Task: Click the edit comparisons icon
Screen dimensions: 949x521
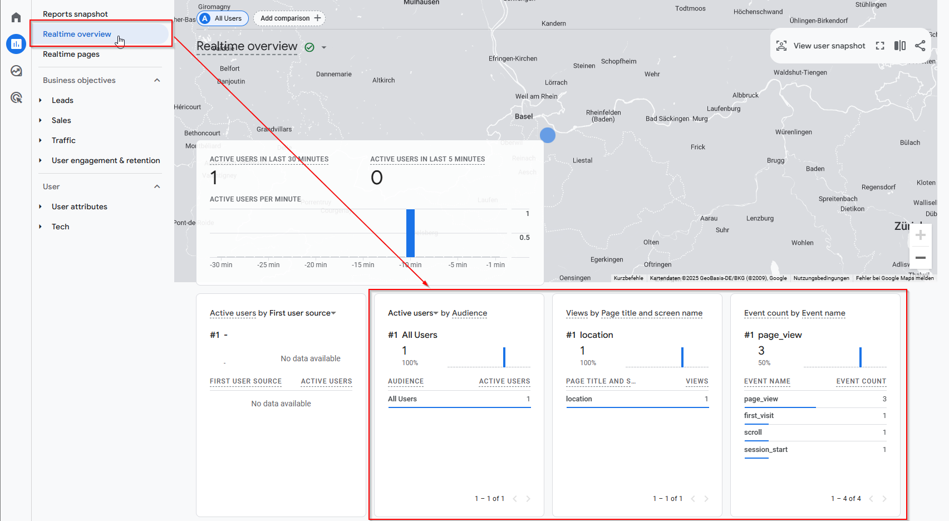Action: point(900,46)
